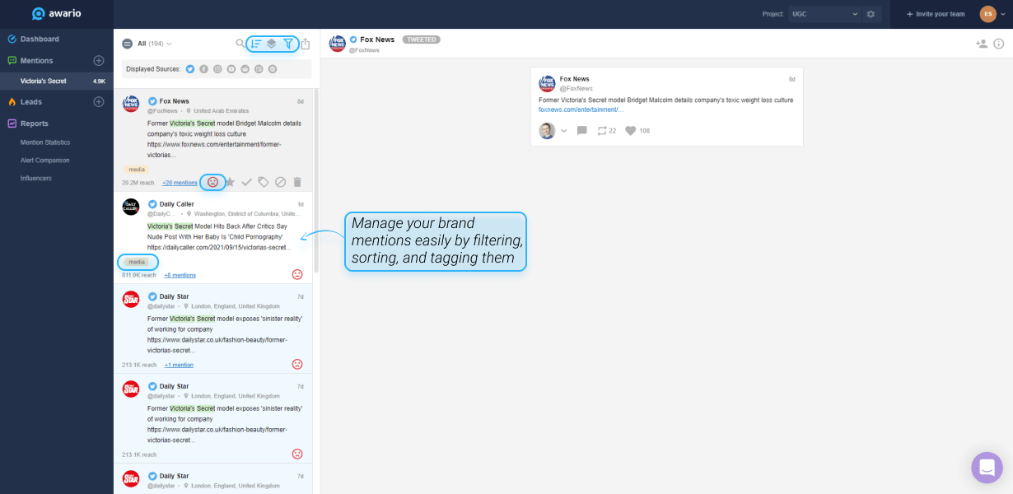The width and height of the screenshot is (1013, 494).
Task: Click 20.2M reach on Fox News mention
Action: click(138, 183)
